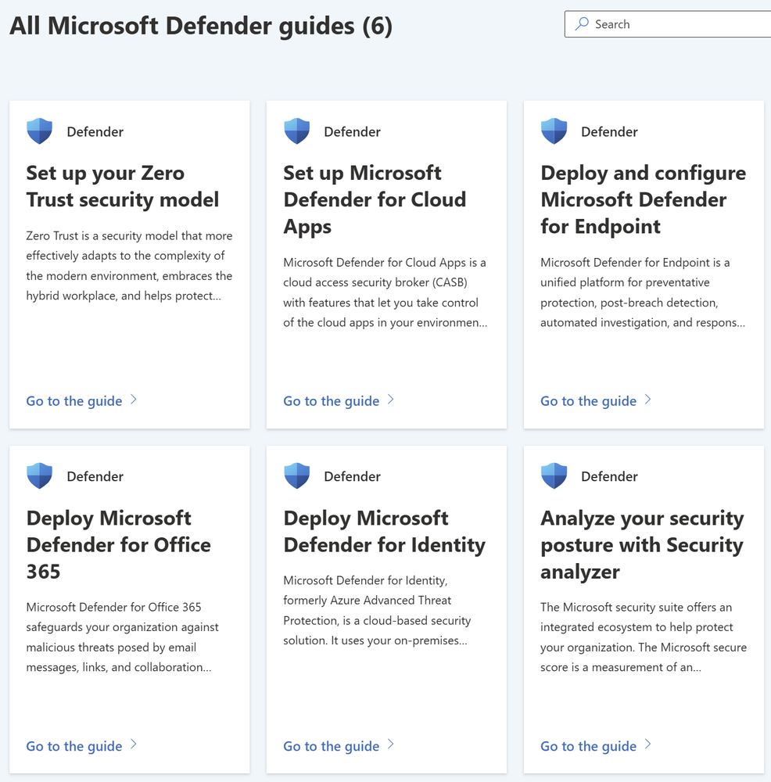Click the Defender shield icon on Zero Trust card
771x782 pixels.
(x=39, y=131)
